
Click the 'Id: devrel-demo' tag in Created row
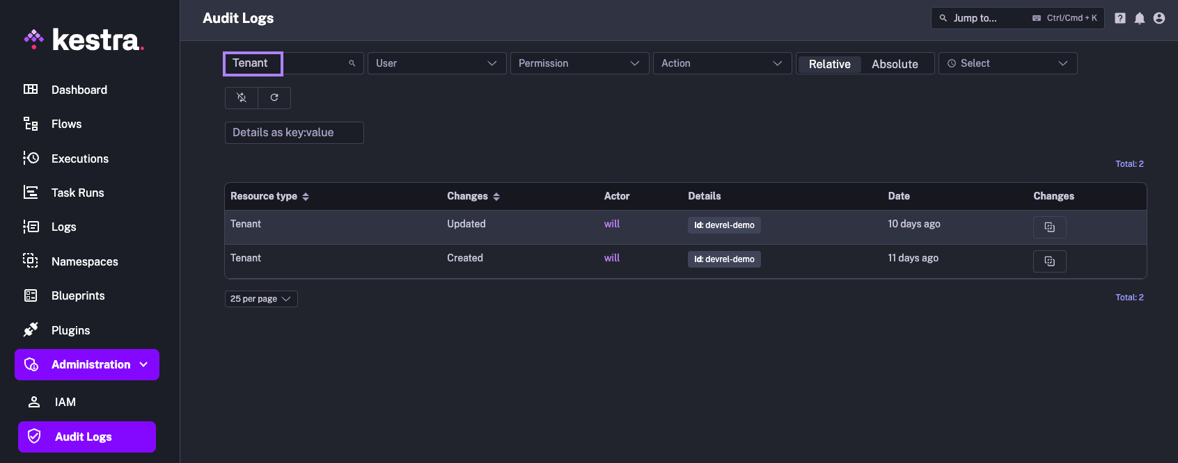pos(724,259)
